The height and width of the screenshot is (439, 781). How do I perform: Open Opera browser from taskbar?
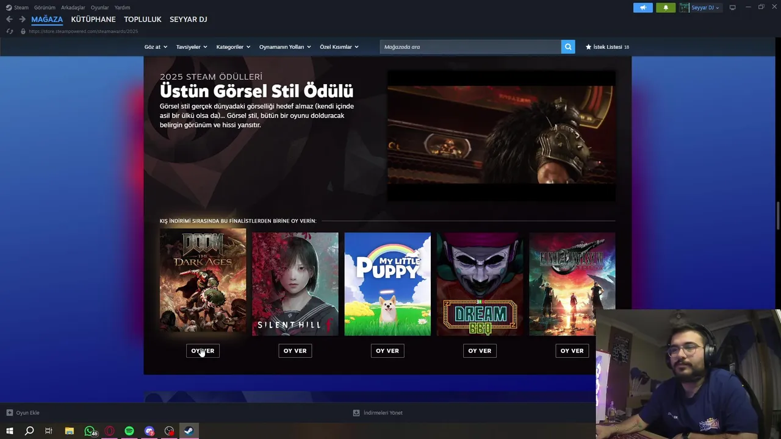click(110, 431)
